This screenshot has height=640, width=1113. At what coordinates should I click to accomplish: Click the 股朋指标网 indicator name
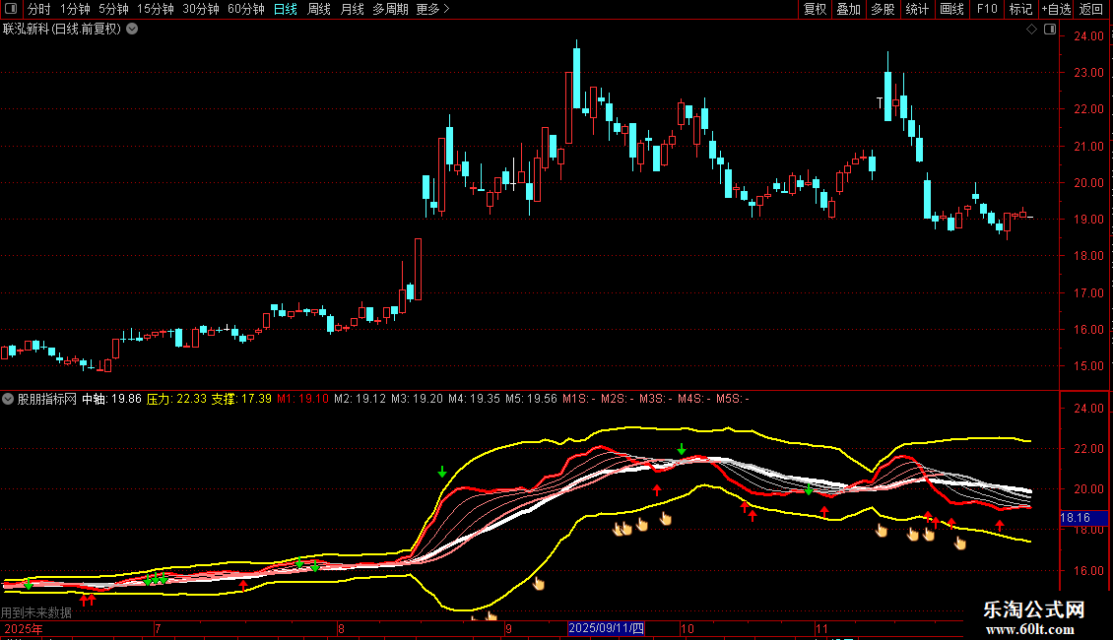47,399
